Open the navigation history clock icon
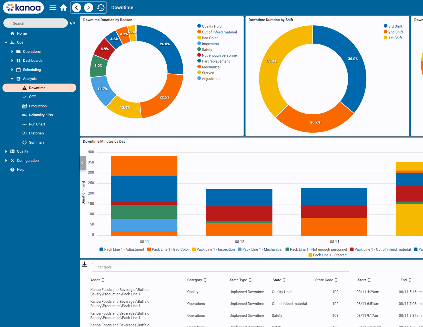The height and width of the screenshot is (327, 423). pyautogui.click(x=100, y=8)
